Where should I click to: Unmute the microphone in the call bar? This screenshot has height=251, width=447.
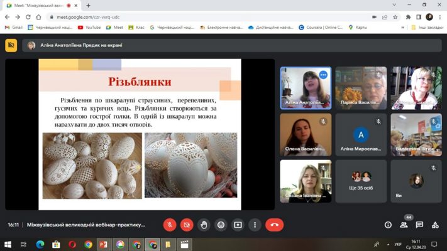point(170,225)
